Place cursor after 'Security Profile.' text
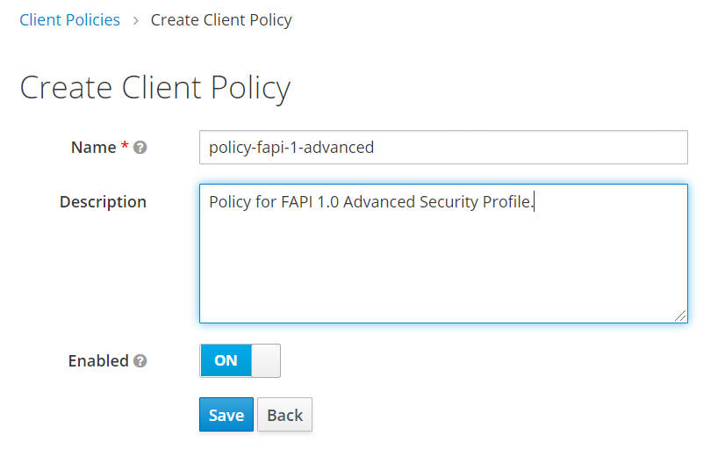The height and width of the screenshot is (450, 718). 535,202
